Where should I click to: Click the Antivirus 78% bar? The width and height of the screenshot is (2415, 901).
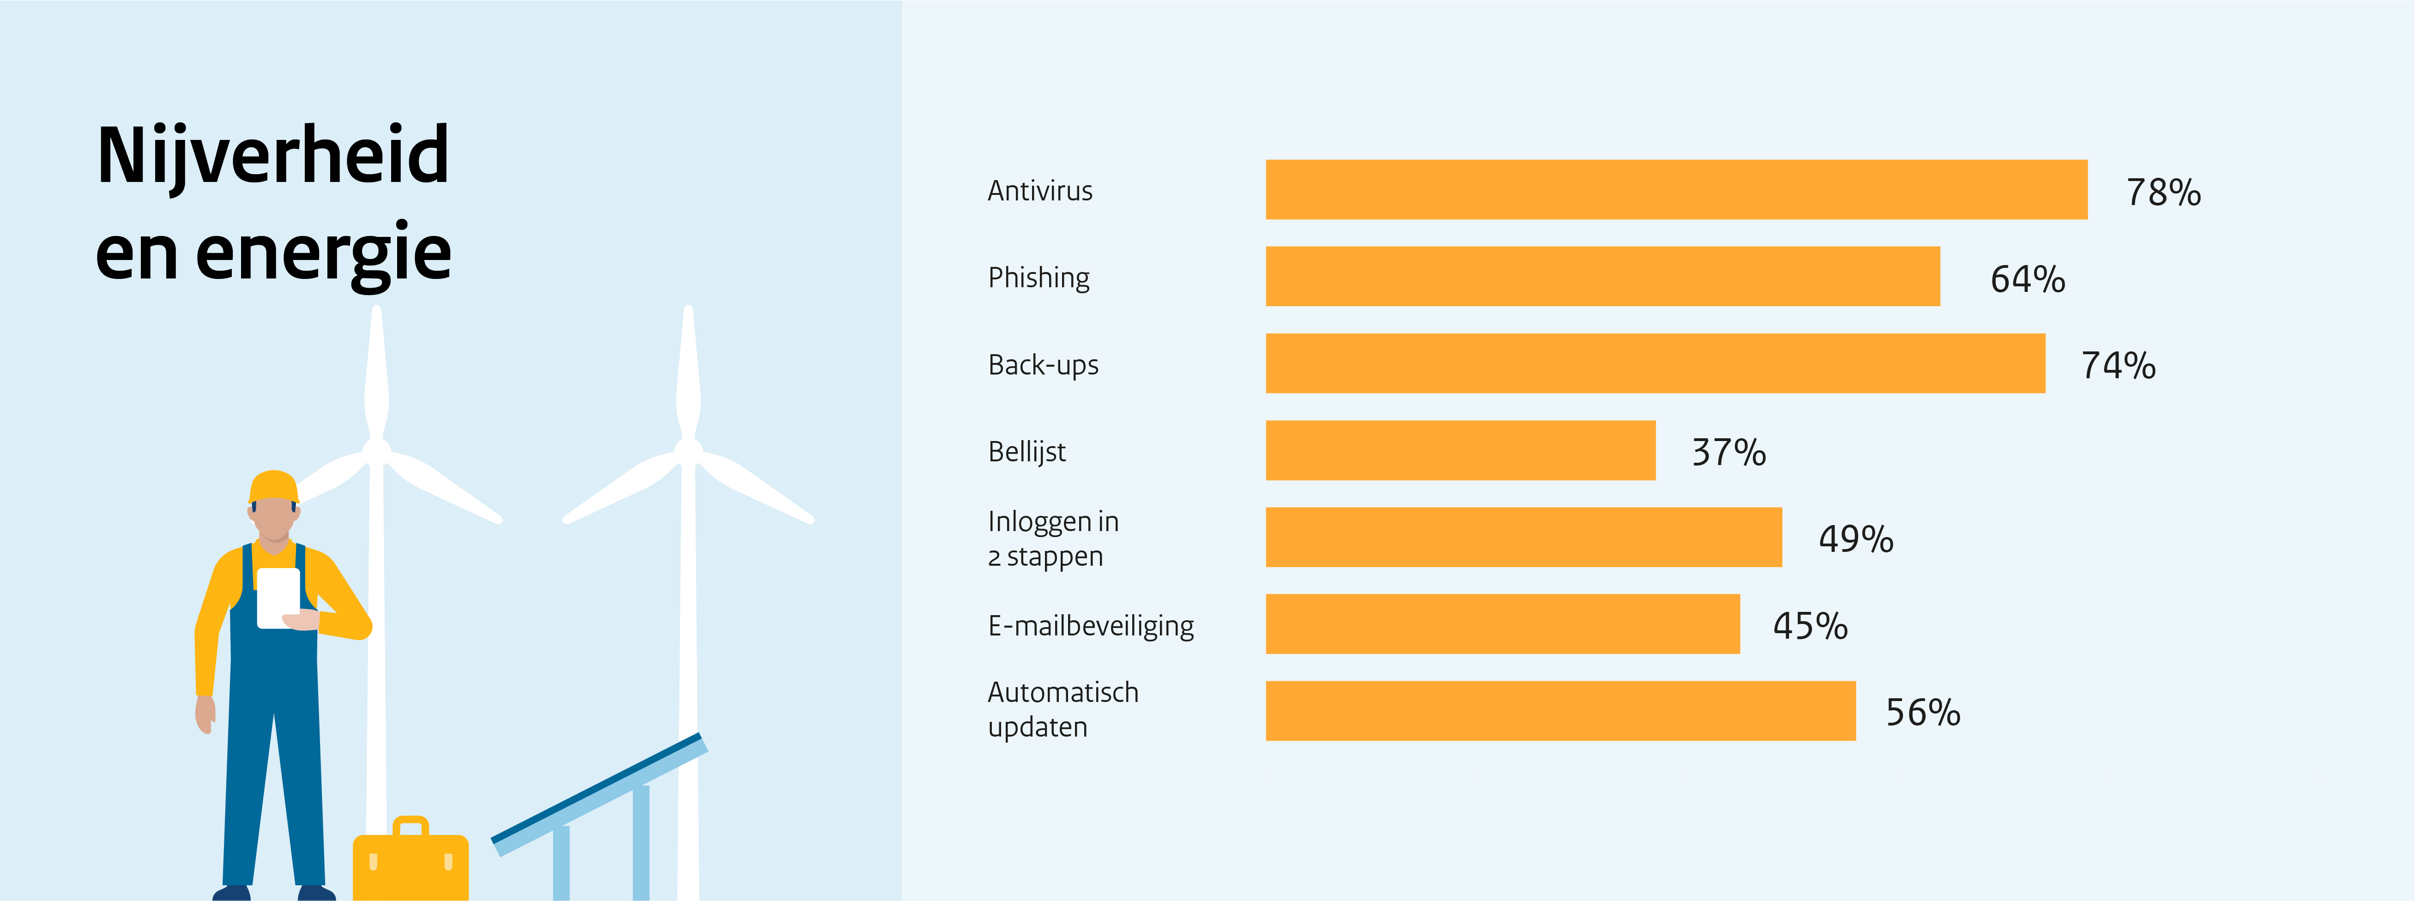[1676, 189]
